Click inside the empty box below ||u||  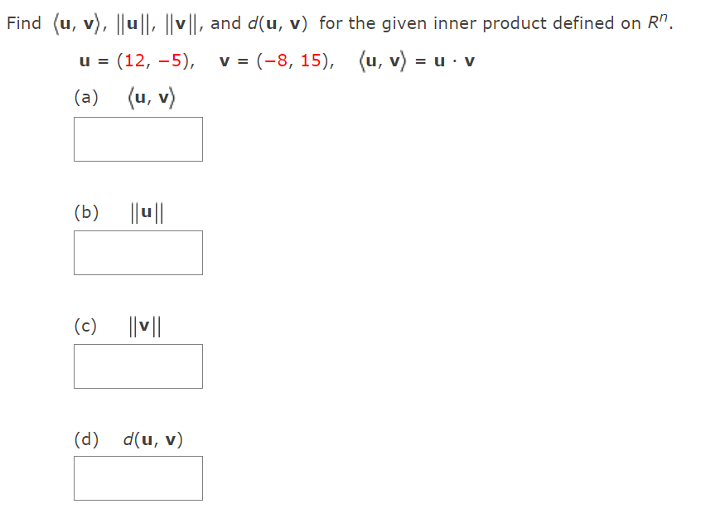pyautogui.click(x=138, y=252)
